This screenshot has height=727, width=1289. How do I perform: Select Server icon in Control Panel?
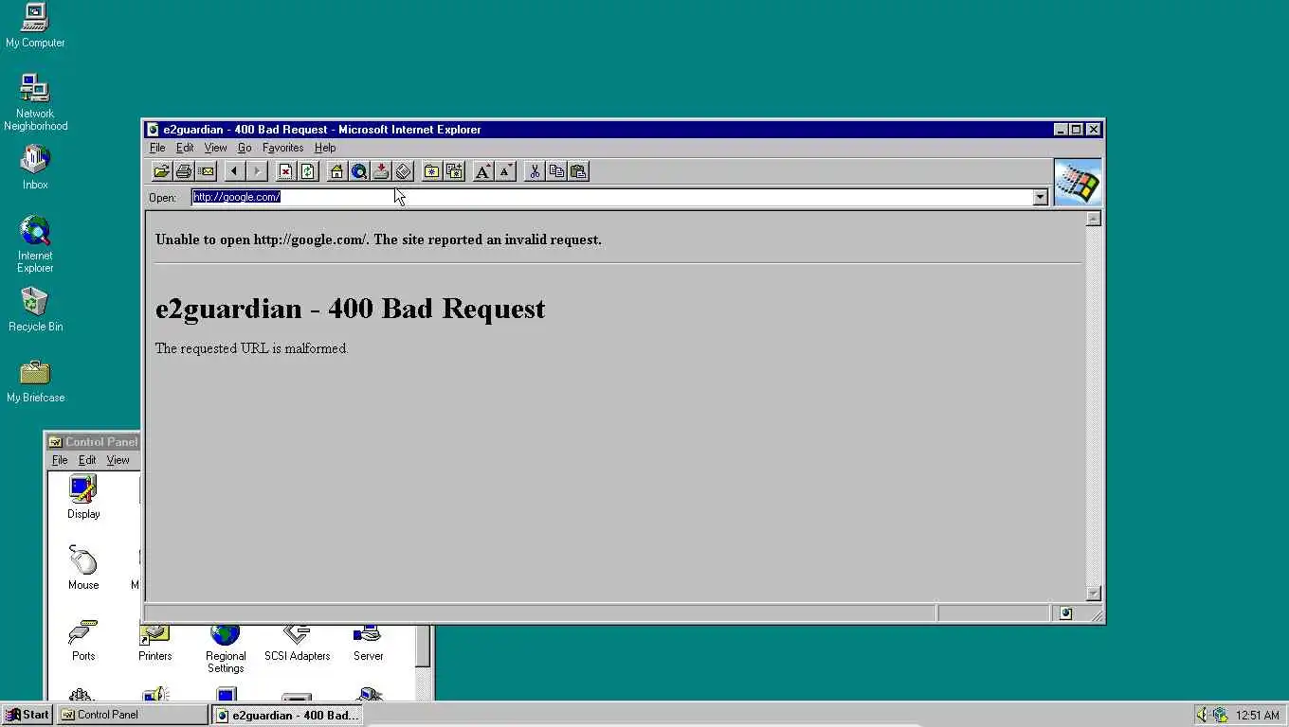369,644
